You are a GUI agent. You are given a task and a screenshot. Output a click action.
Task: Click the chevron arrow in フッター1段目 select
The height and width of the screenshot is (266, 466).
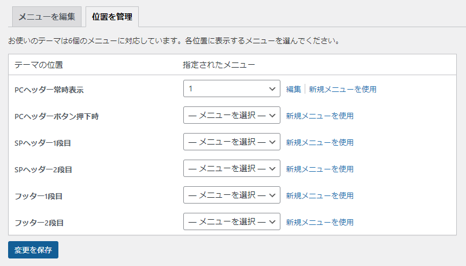[x=272, y=195]
